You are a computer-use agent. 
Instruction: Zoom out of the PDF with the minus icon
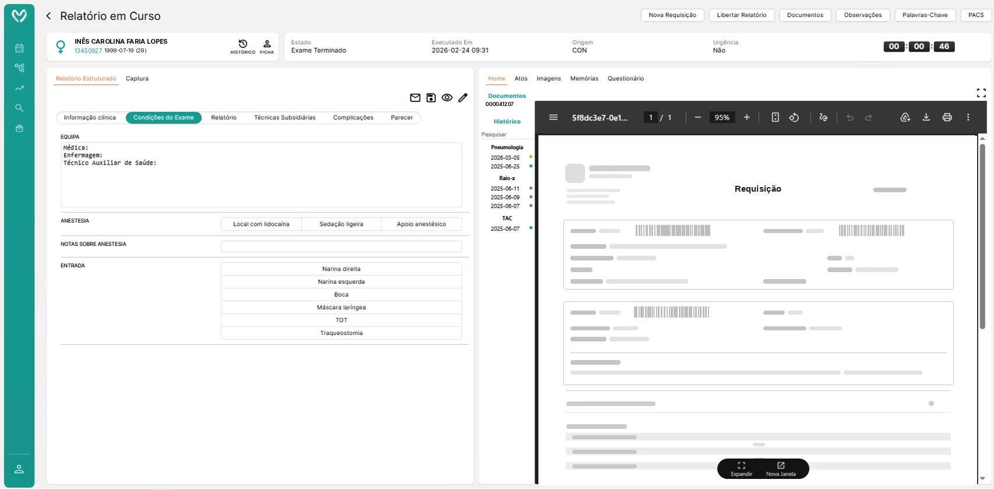point(697,117)
